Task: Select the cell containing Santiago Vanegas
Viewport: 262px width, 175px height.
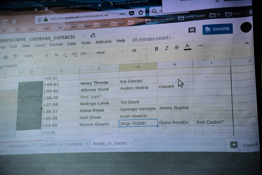Action: pyautogui.click(x=138, y=109)
